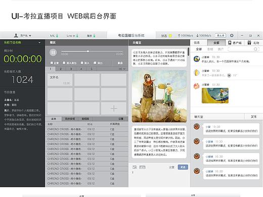Open the 黑名单 blacklist button
263x197 pixels.
click(x=221, y=35)
